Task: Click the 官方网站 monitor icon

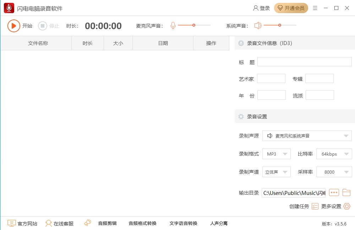Action: [12, 223]
